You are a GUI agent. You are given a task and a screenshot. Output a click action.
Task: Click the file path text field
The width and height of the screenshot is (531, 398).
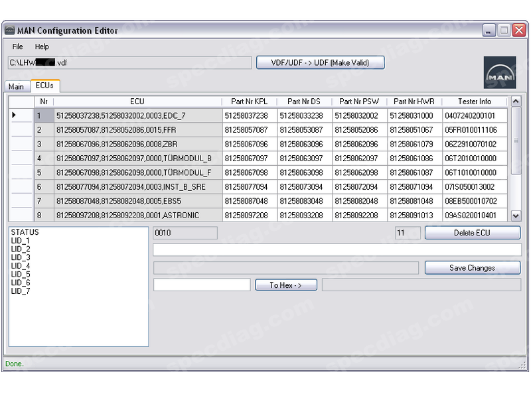(x=129, y=63)
